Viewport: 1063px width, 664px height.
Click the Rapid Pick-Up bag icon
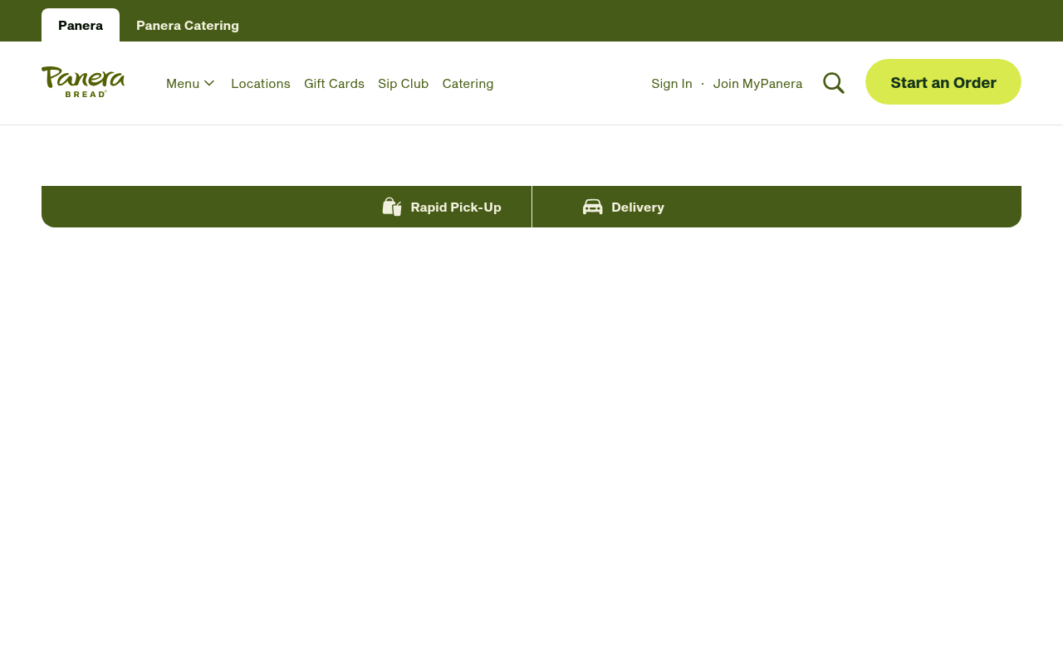tap(392, 207)
